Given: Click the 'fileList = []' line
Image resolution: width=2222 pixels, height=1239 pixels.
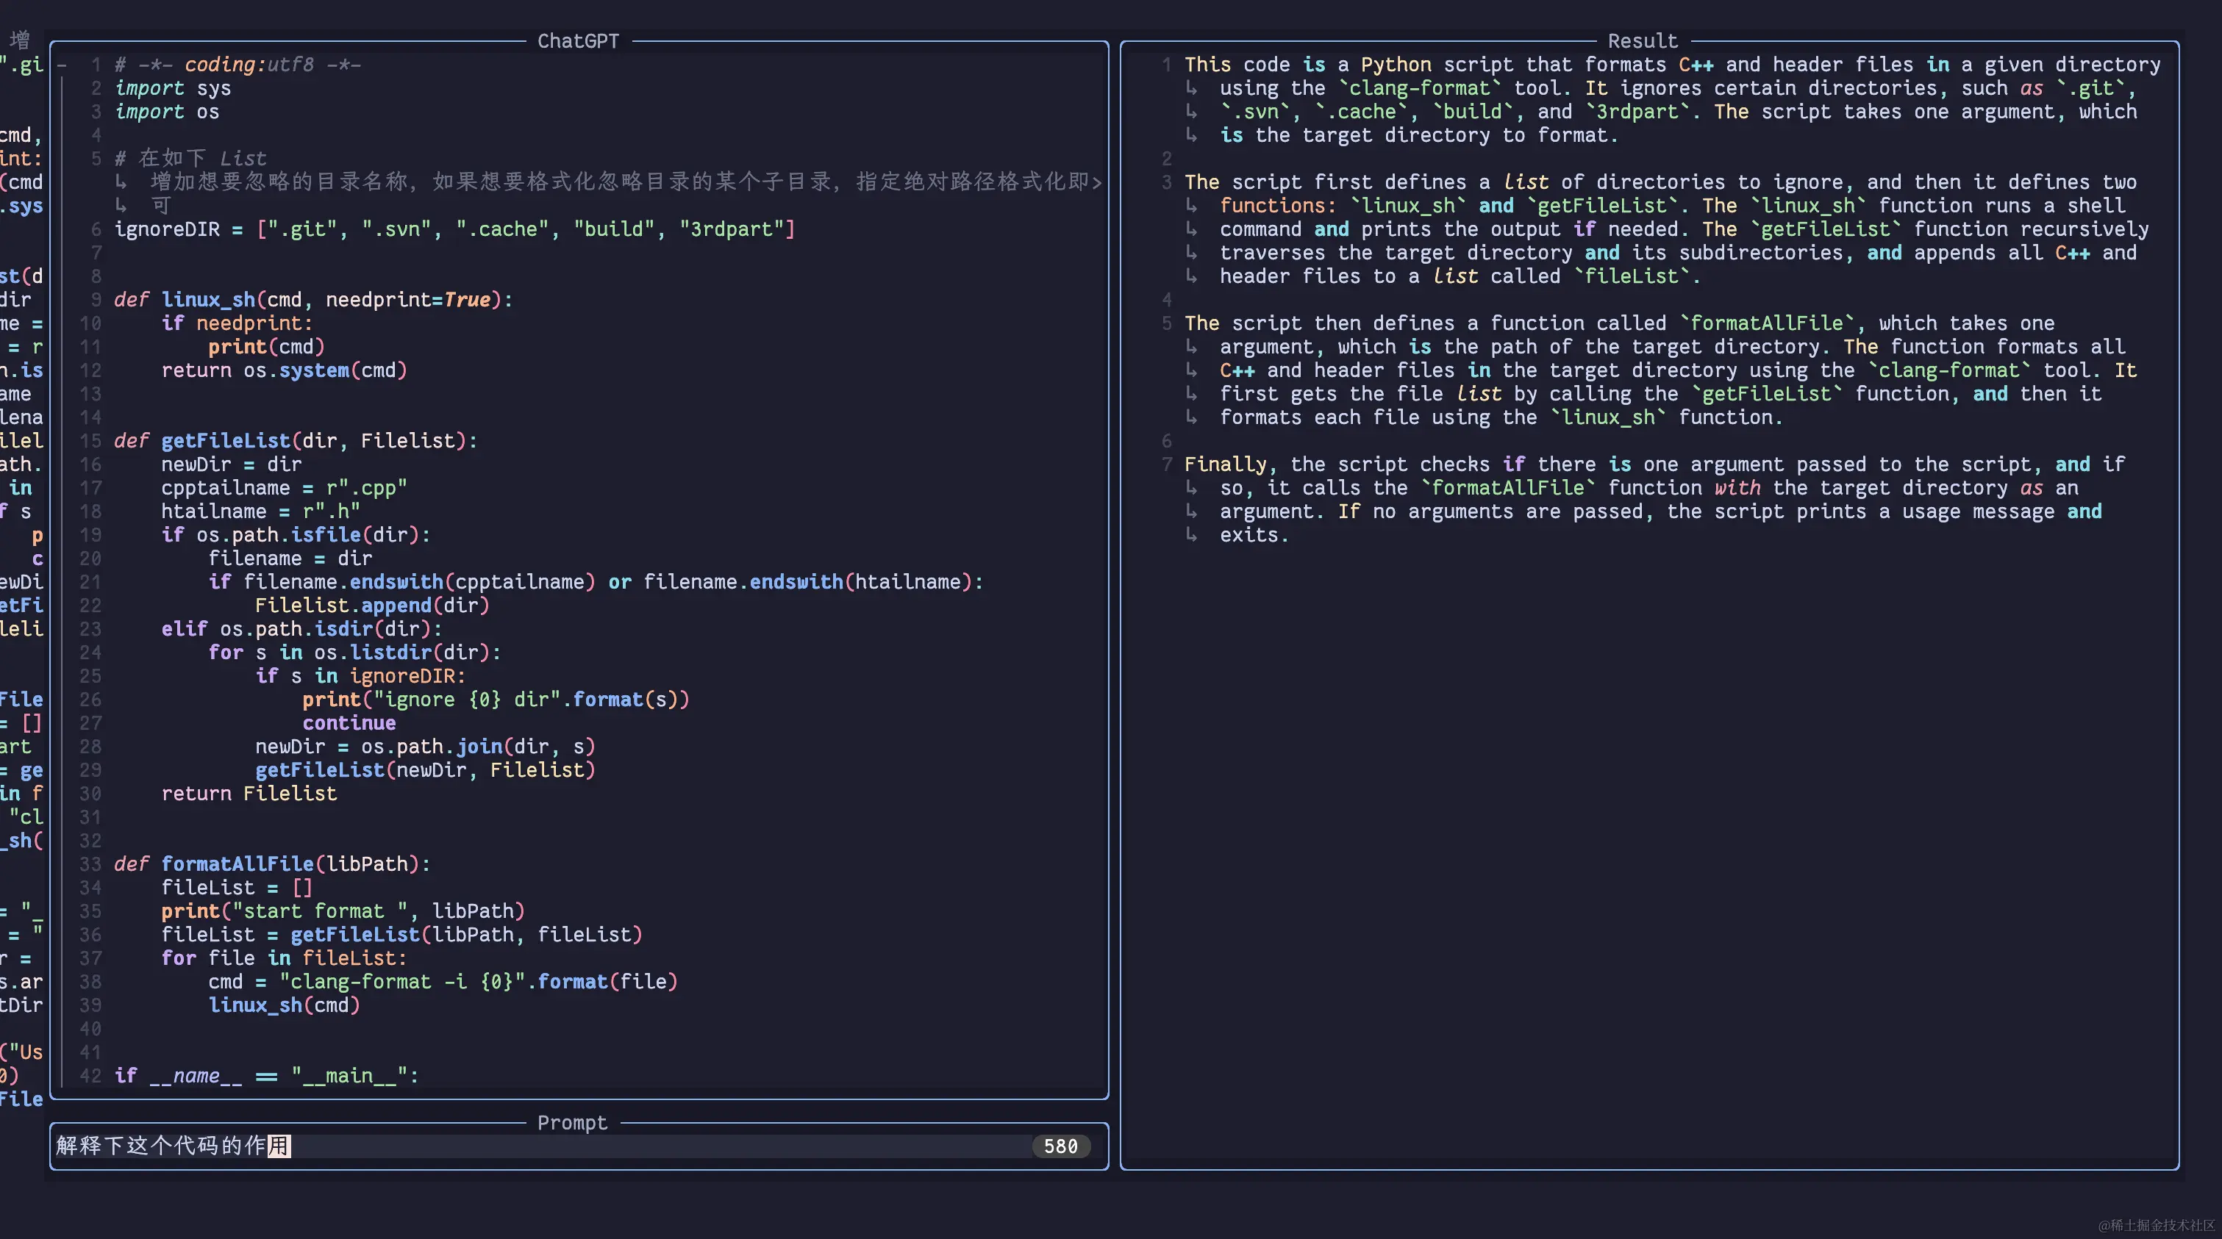Looking at the screenshot, I should tap(237, 887).
